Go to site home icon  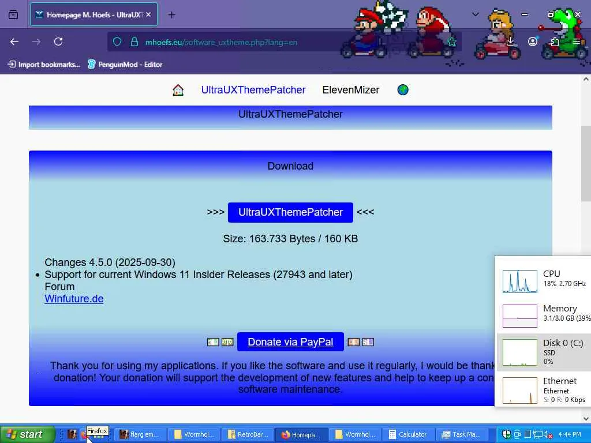click(x=178, y=90)
